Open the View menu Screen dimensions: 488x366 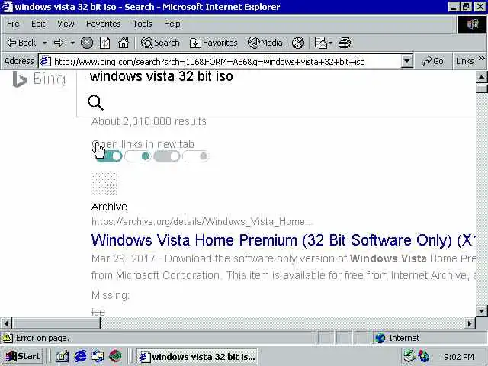pos(66,24)
